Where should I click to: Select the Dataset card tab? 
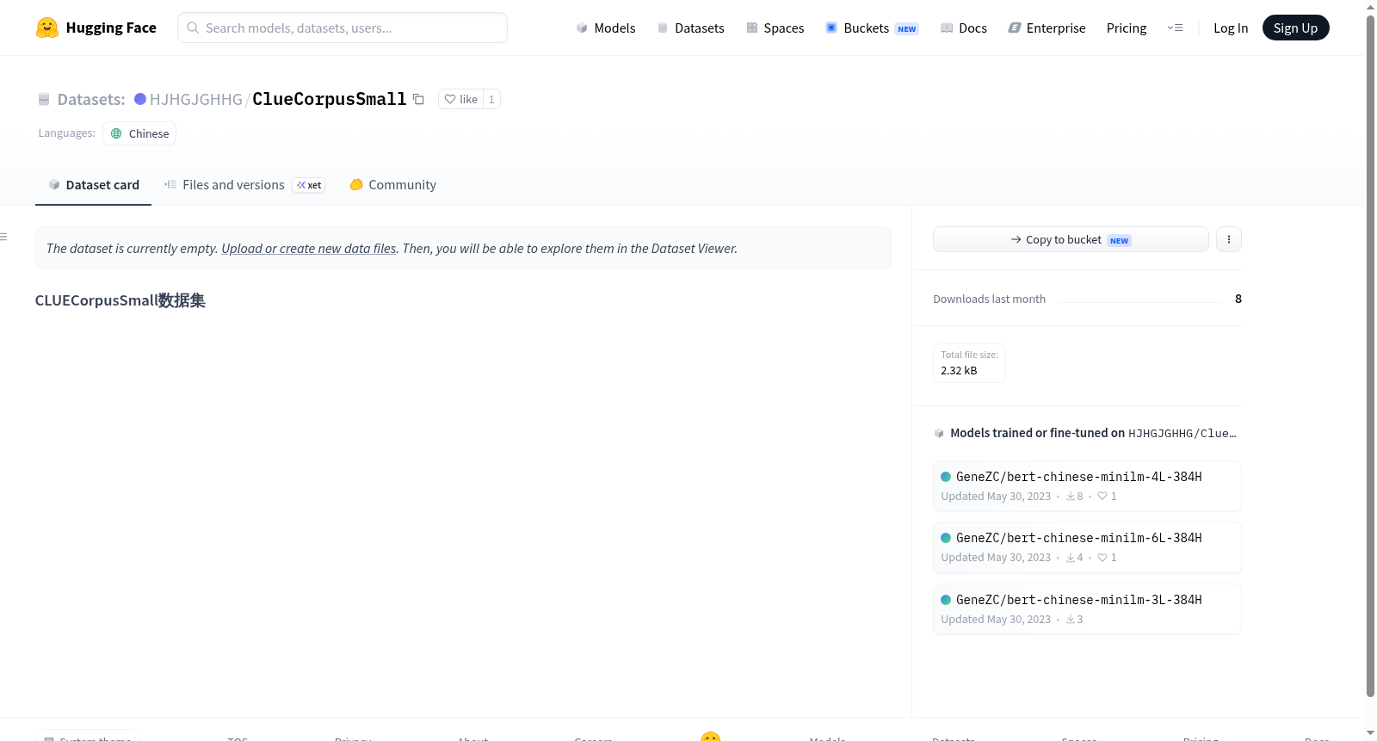click(x=93, y=185)
